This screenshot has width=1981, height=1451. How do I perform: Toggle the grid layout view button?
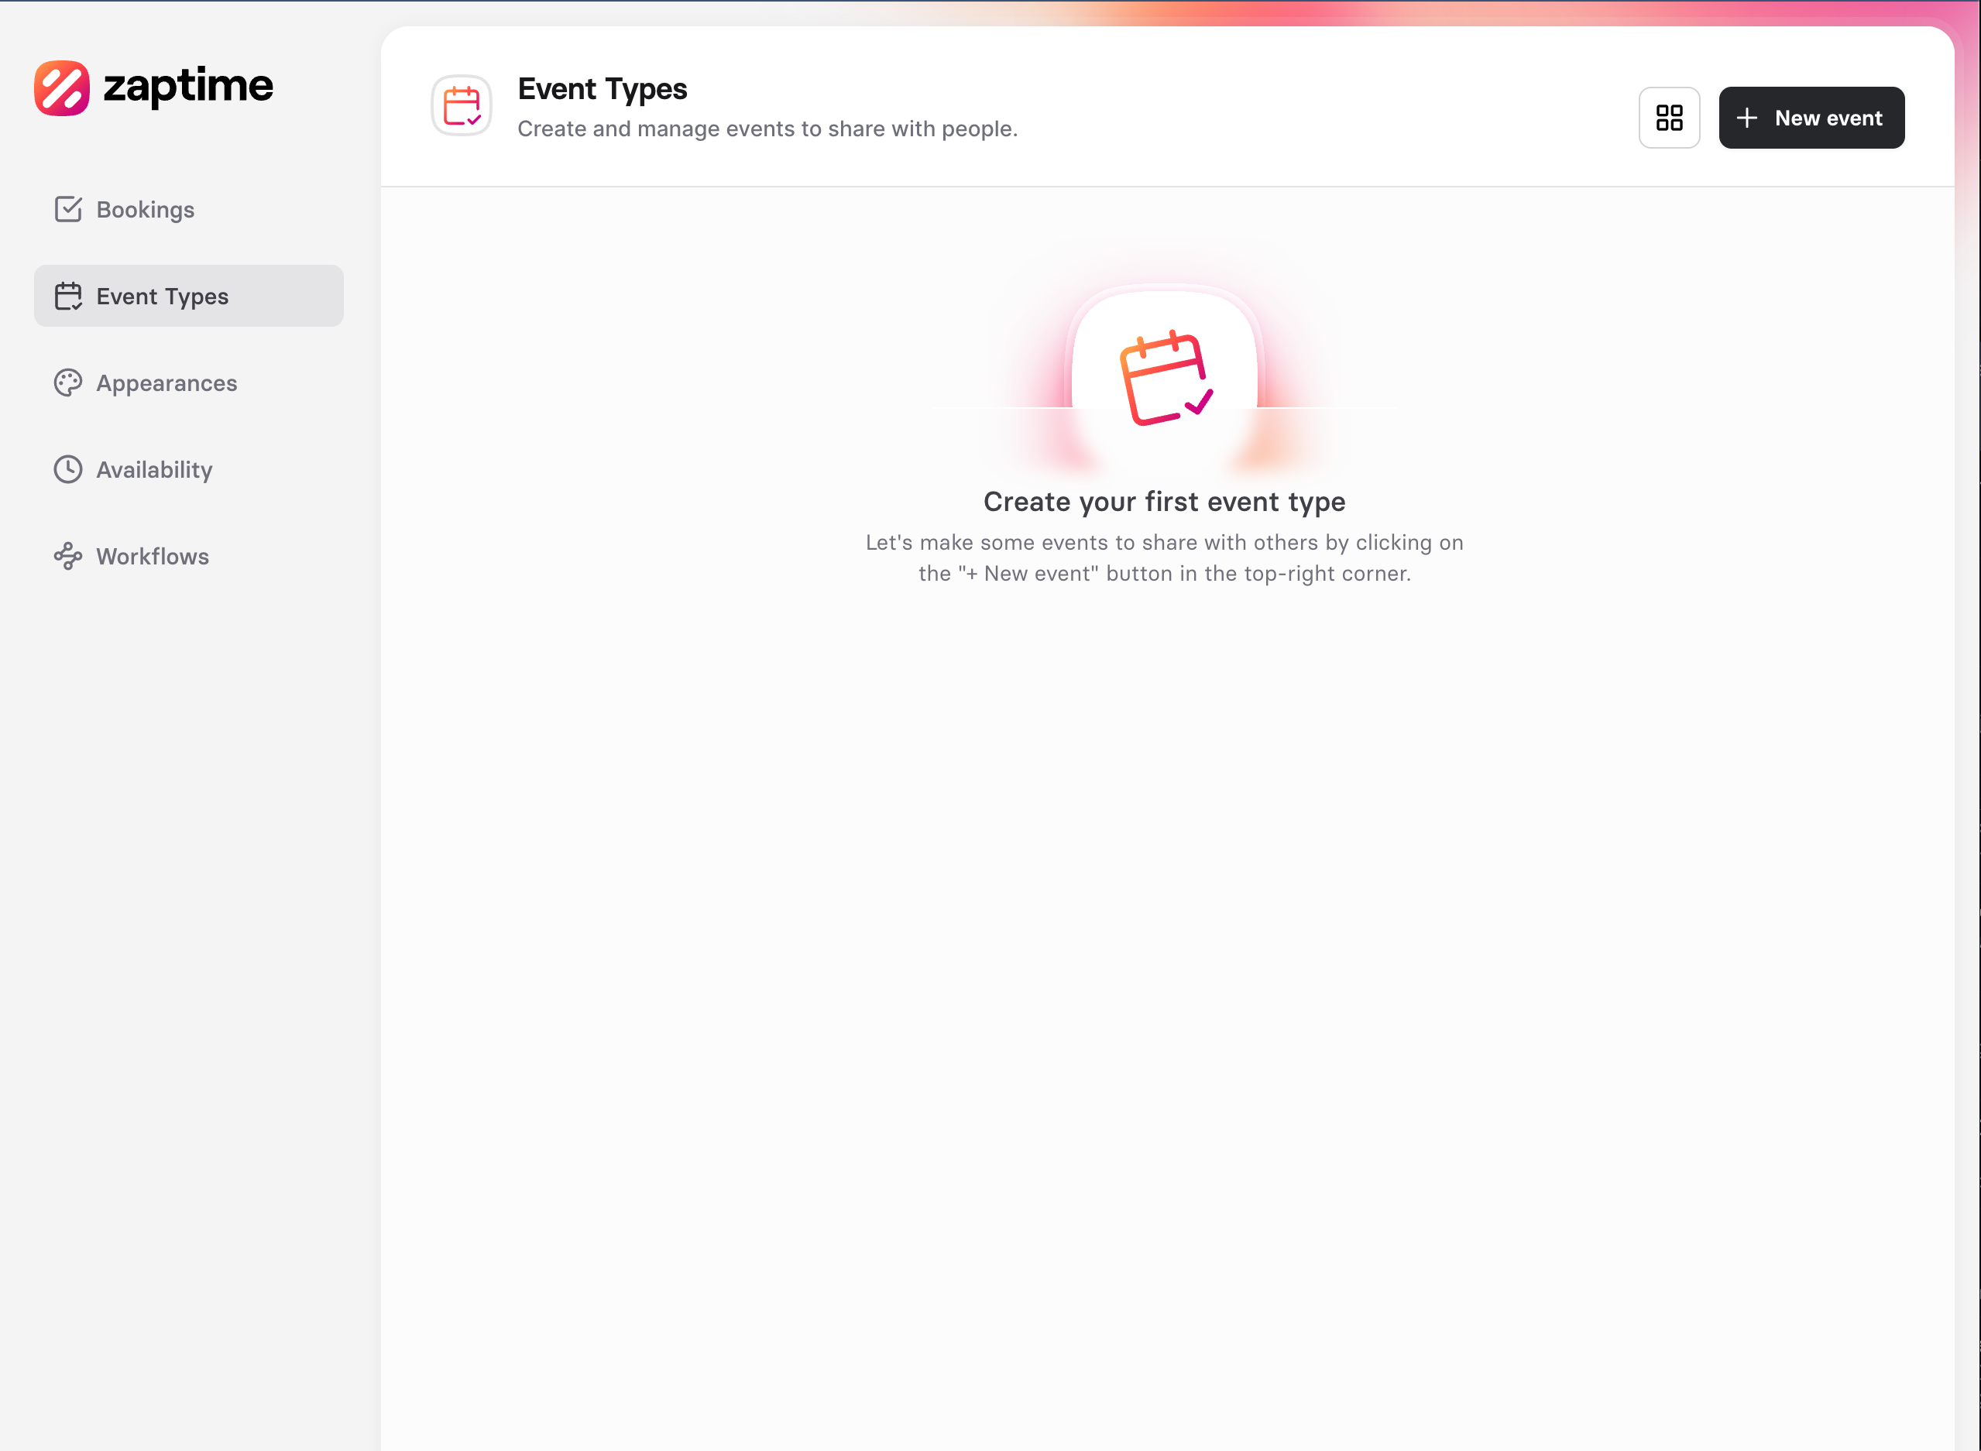tap(1669, 117)
